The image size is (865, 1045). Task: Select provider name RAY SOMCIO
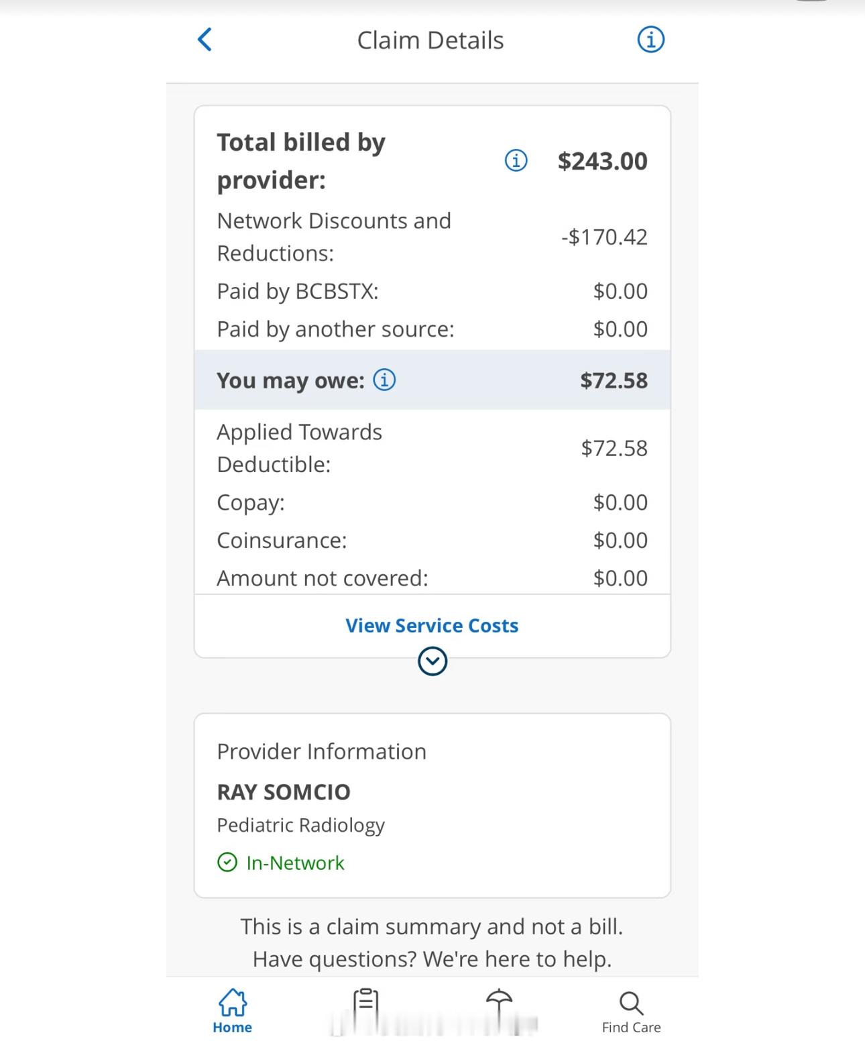pyautogui.click(x=284, y=791)
